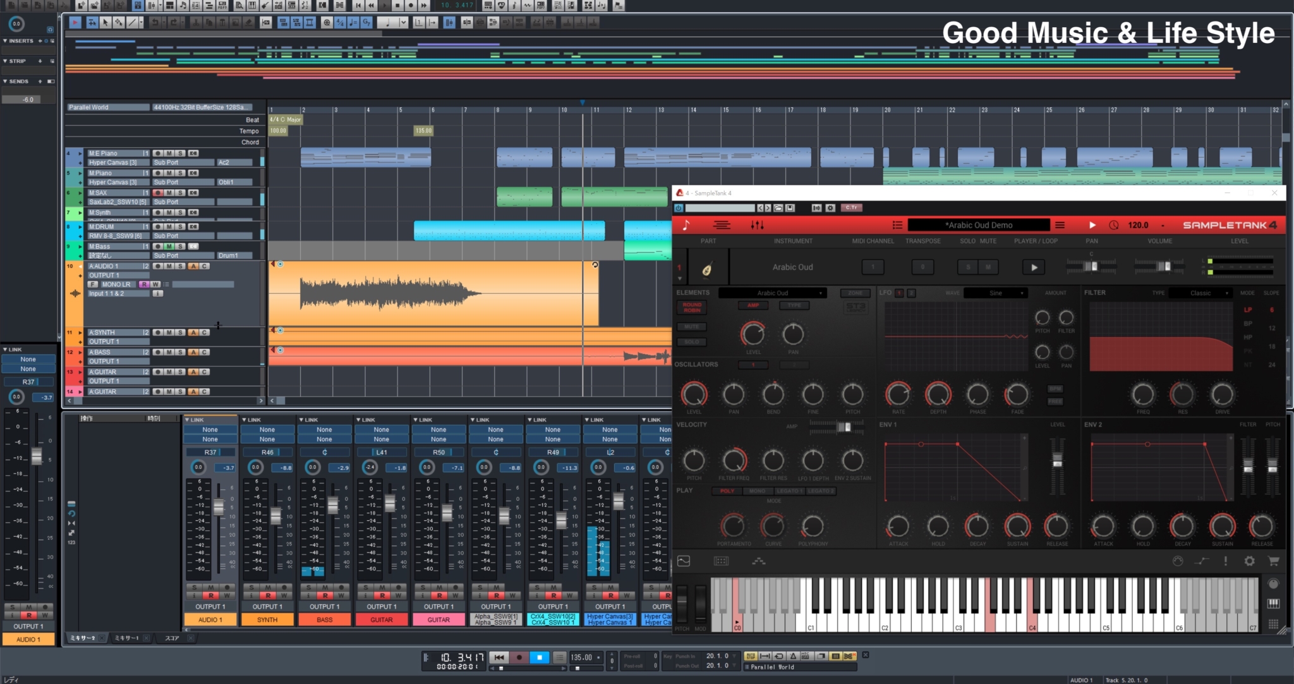Click the ZONE button in Elements
This screenshot has width=1294, height=684.
855,293
